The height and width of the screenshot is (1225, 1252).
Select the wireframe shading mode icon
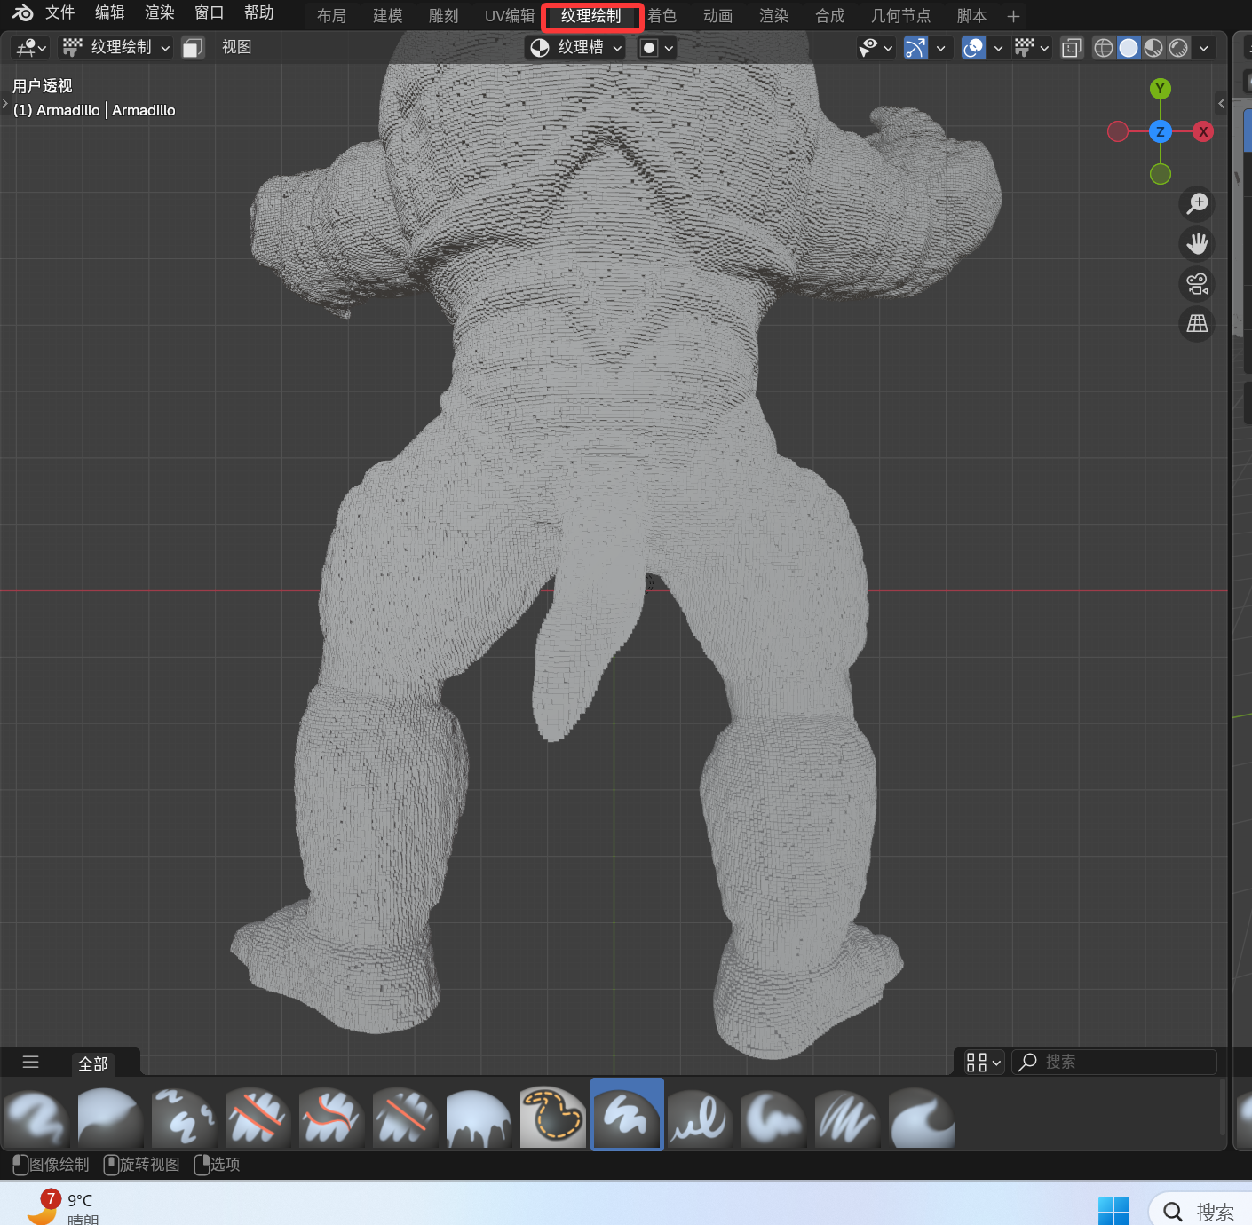1103,48
